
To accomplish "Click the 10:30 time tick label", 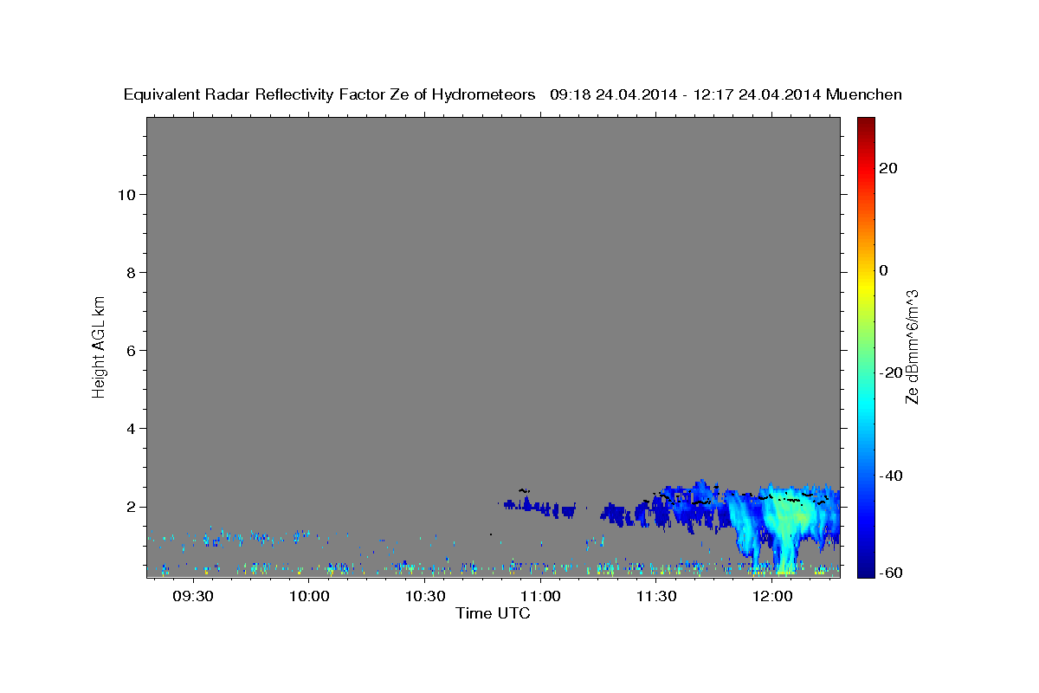I will pos(425,597).
